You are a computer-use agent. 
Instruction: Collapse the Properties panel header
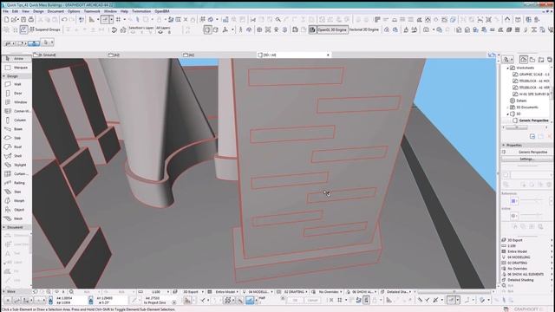504,145
